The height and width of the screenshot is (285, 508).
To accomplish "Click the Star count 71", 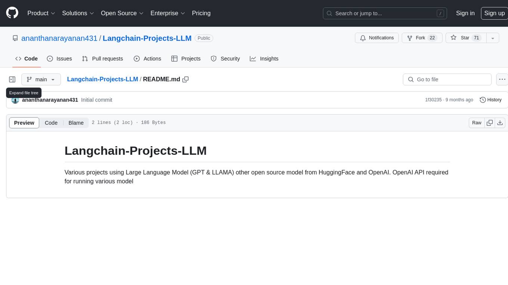I will [x=476, y=38].
